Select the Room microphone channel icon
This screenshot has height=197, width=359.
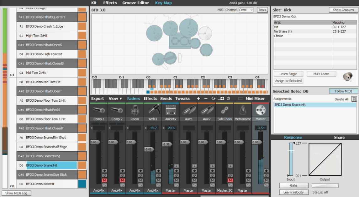pyautogui.click(x=135, y=110)
